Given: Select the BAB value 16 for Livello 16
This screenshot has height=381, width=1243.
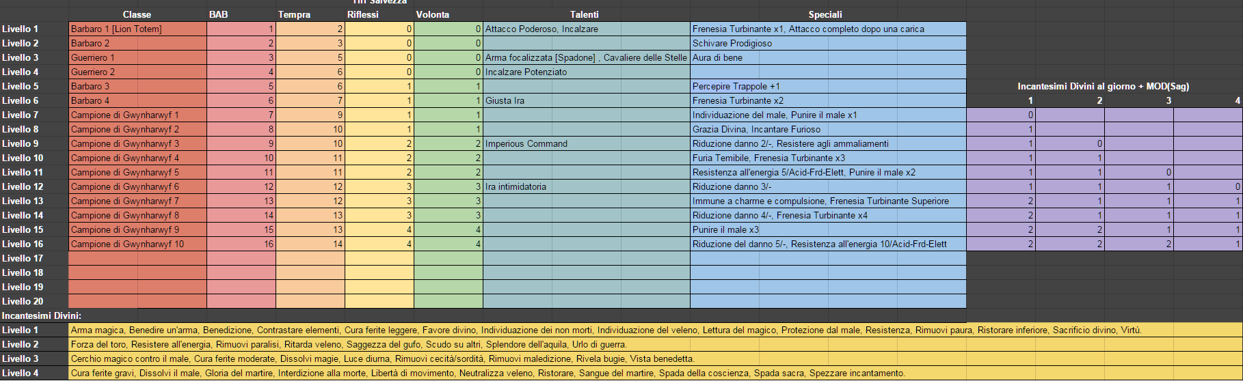Looking at the screenshot, I should 241,244.
